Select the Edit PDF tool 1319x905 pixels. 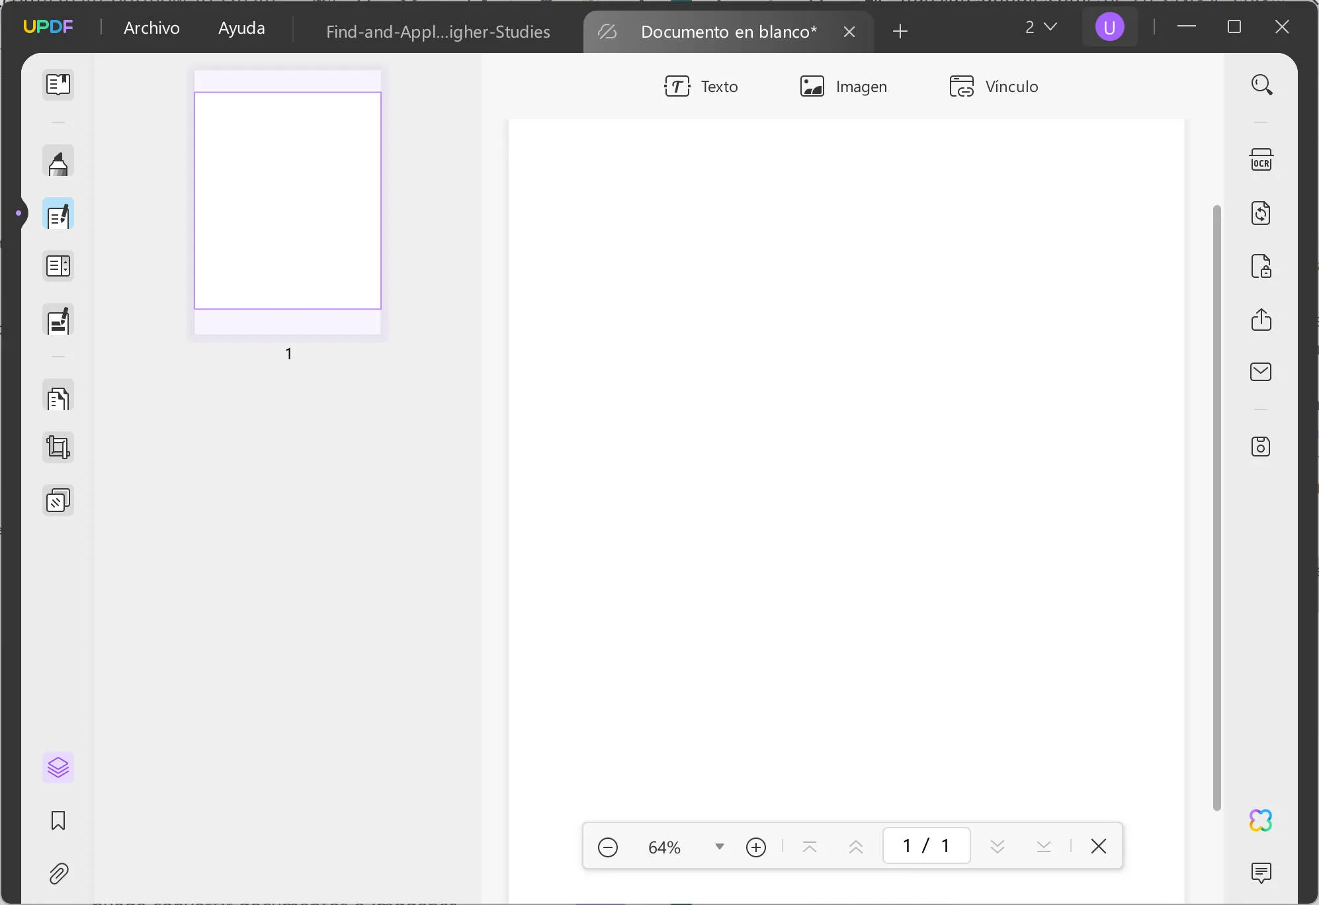[x=58, y=214]
